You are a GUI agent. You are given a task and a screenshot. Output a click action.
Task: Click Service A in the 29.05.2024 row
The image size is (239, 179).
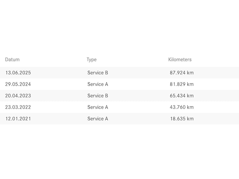pyautogui.click(x=98, y=84)
